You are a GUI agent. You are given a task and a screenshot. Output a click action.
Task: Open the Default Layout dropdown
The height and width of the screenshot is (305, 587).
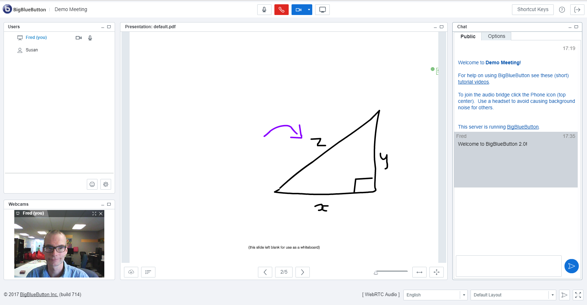(x=552, y=295)
